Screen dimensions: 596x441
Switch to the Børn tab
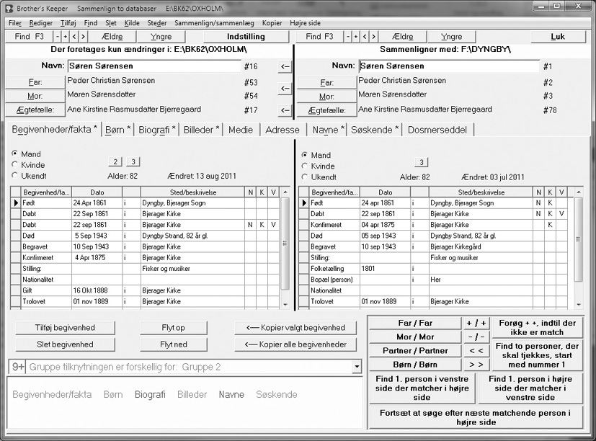click(x=117, y=130)
